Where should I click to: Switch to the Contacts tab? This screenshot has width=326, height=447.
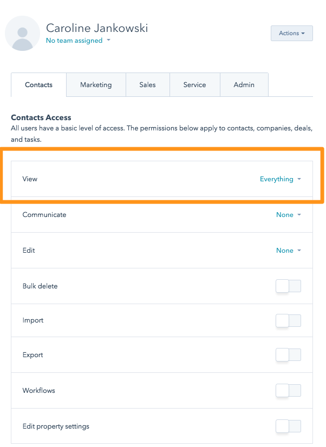point(39,85)
